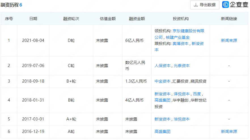The image size is (250, 140).
Task: Click 人保资本 investor link
Action: (162, 66)
